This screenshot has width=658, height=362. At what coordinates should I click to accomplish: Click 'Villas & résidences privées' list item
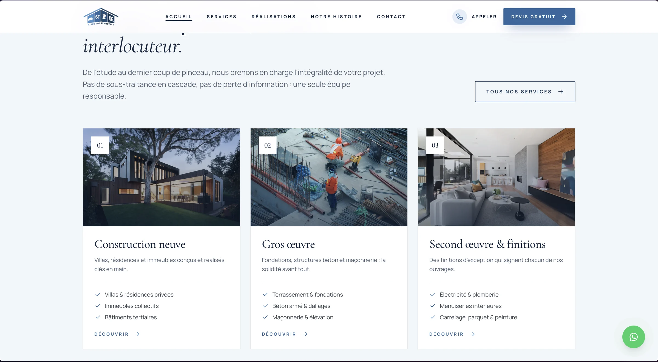click(x=139, y=295)
